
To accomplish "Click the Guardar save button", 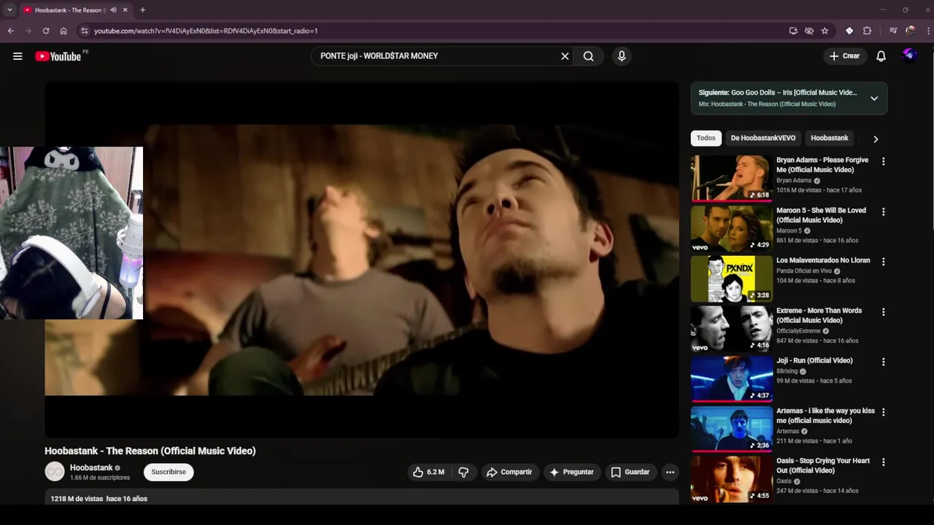I will coord(630,472).
